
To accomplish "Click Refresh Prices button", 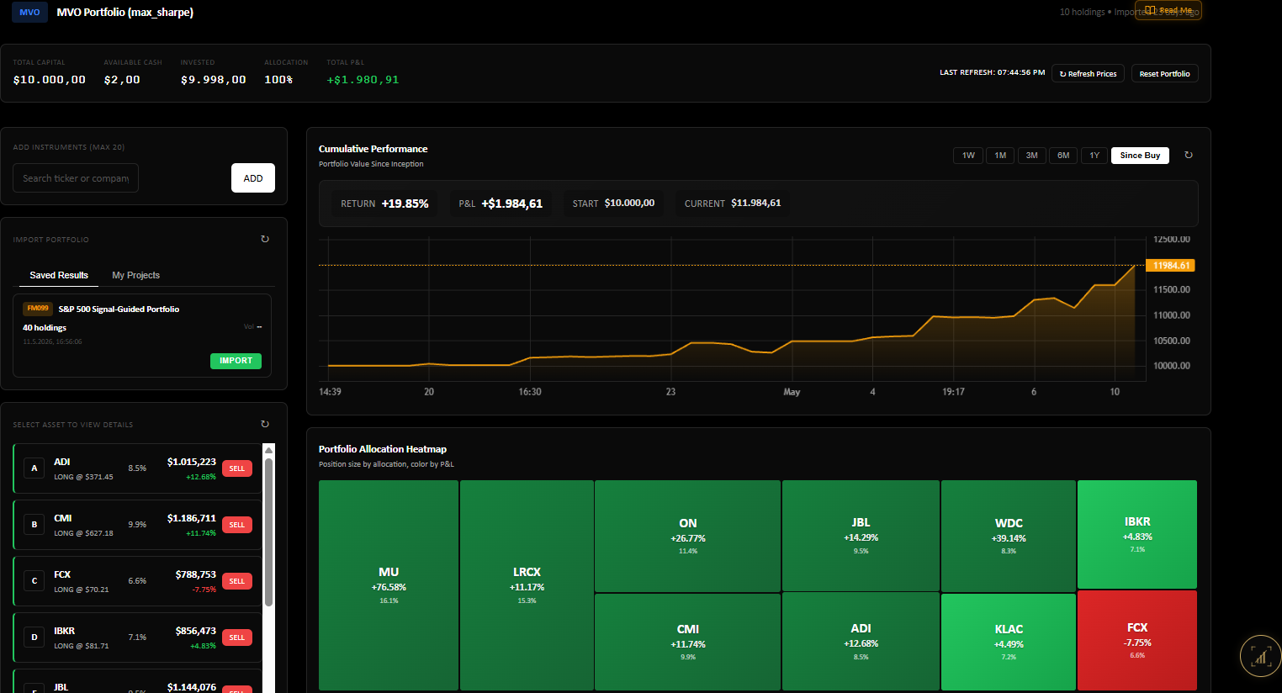I will [1088, 74].
